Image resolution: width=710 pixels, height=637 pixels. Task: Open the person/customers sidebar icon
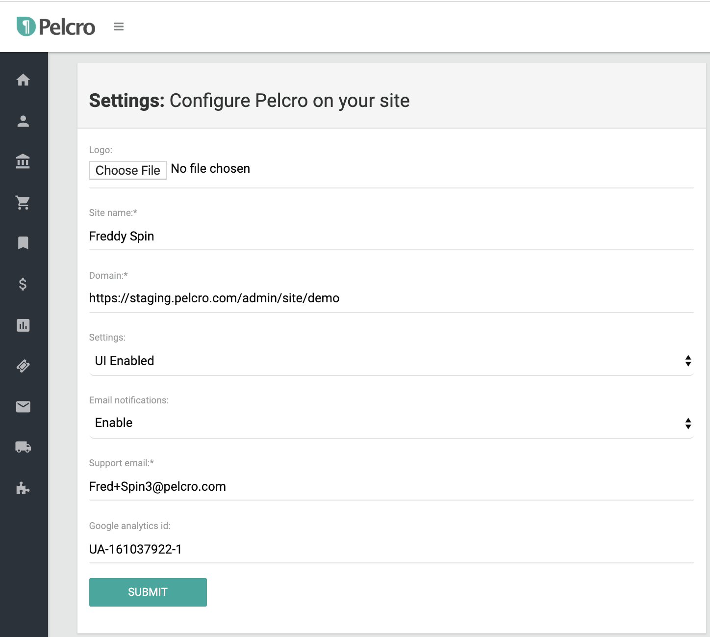pos(23,121)
